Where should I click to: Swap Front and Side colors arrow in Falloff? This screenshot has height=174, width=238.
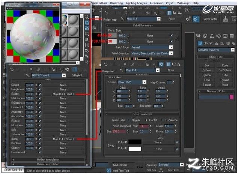point(176,38)
